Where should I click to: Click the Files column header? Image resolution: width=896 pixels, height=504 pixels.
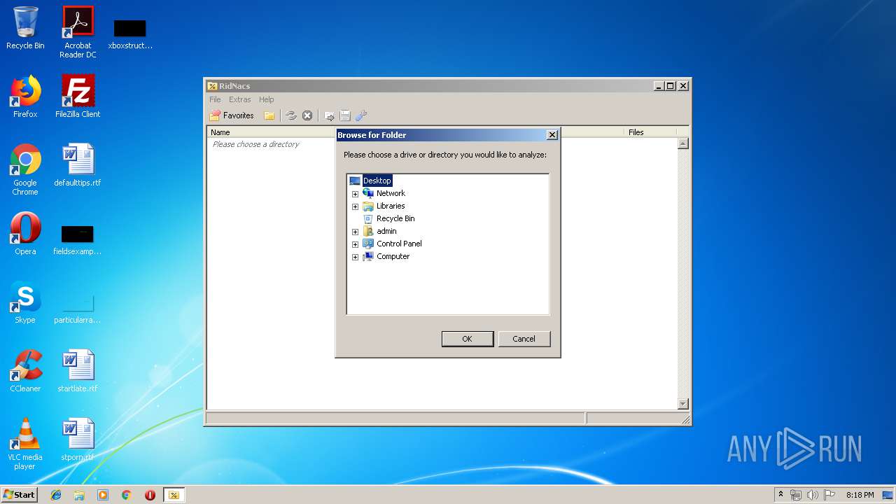pyautogui.click(x=649, y=132)
